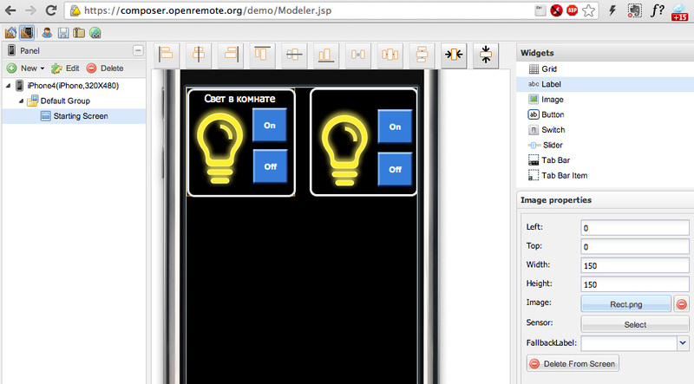Screen dimensions: 694x384
Task: Open the Building Modeler house icon
Action: 10,33
